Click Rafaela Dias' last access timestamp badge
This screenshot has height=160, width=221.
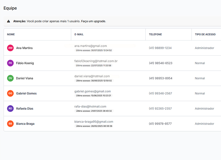point(94,111)
